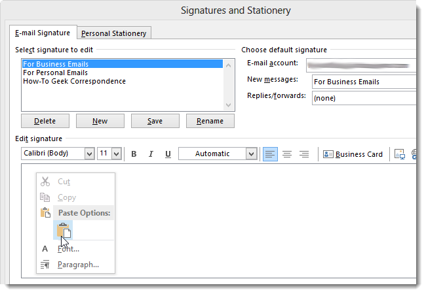Click the Paste Options clipboard icon
The height and width of the screenshot is (294, 426).
tap(45, 212)
